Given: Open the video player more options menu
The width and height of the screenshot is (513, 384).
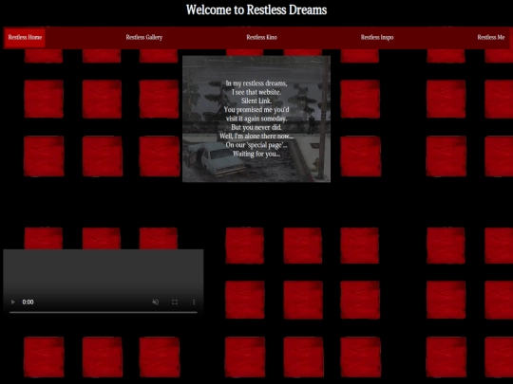Looking at the screenshot, I should tap(194, 302).
